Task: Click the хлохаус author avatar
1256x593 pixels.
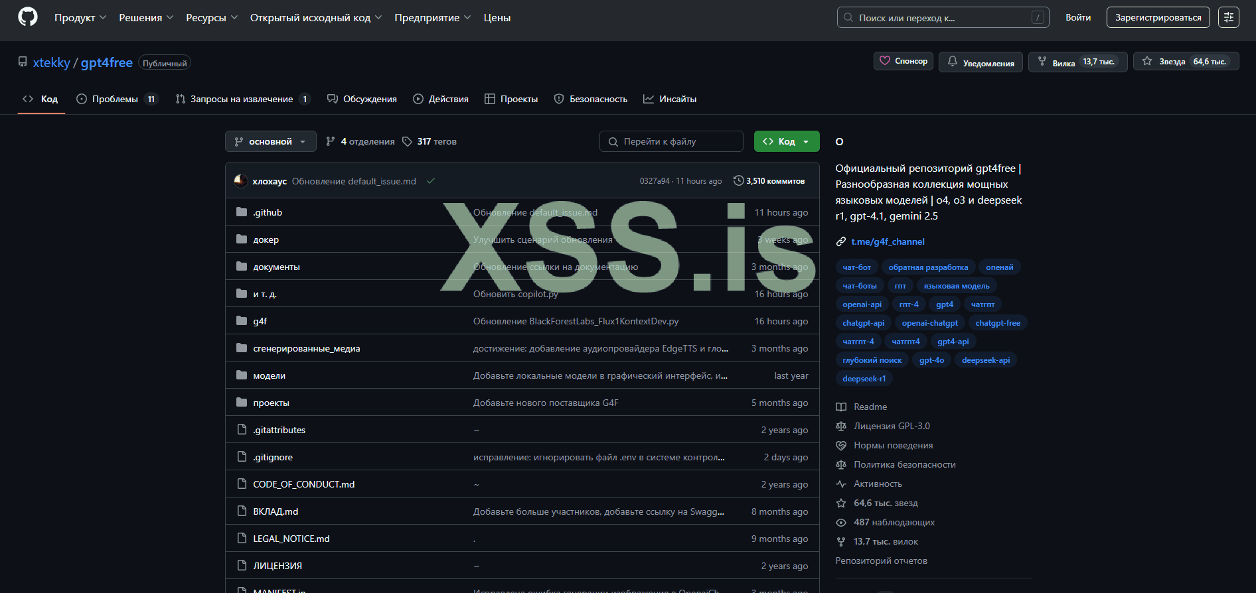Action: pos(241,181)
